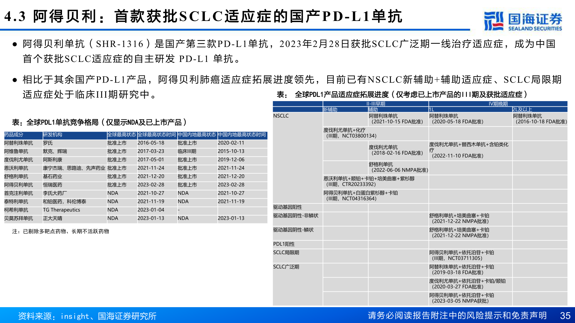Viewport: 575px width, 323px height.
Task: Click cell "2021-10-15 FDA批准"
Action: point(398,119)
